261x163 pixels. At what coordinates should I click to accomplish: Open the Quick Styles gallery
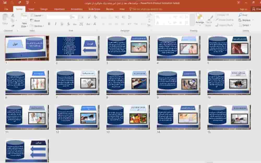[209, 20]
